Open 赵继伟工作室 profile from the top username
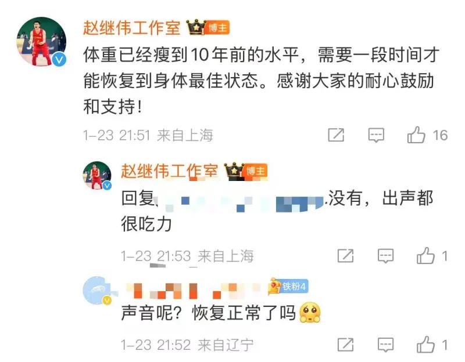Image resolution: width=465 pixels, height=362 pixels. 132,28
